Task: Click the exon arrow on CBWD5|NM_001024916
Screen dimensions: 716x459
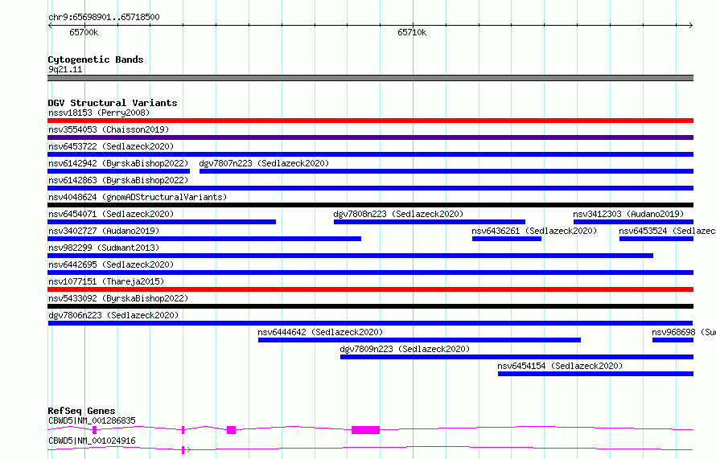Action: pos(188,450)
